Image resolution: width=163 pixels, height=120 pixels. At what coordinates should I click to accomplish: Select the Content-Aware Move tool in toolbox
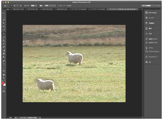click(x=4, y=34)
